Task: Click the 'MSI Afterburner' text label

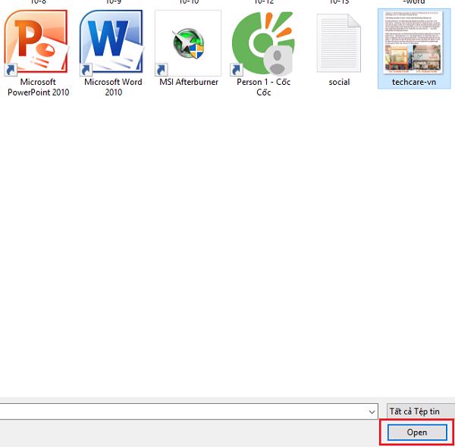Action: tap(188, 82)
